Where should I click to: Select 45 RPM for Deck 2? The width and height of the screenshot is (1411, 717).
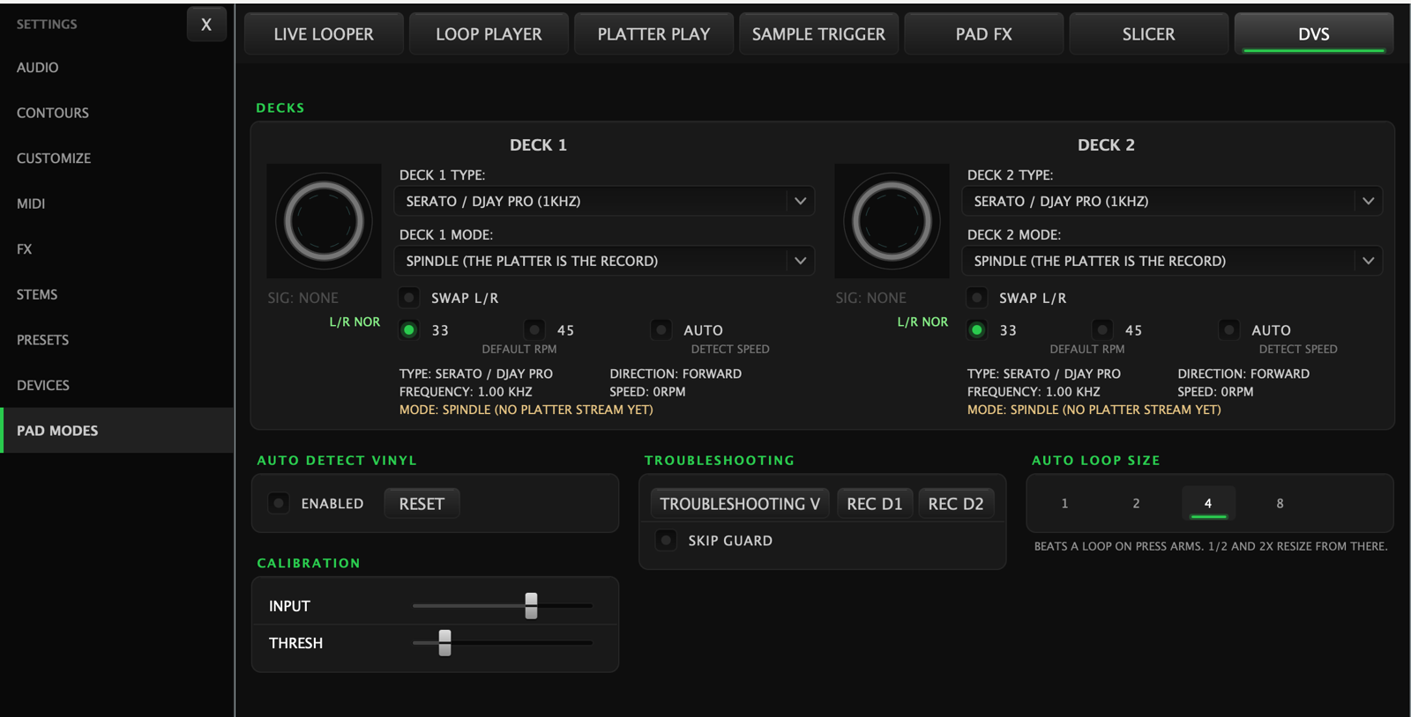(x=1102, y=329)
